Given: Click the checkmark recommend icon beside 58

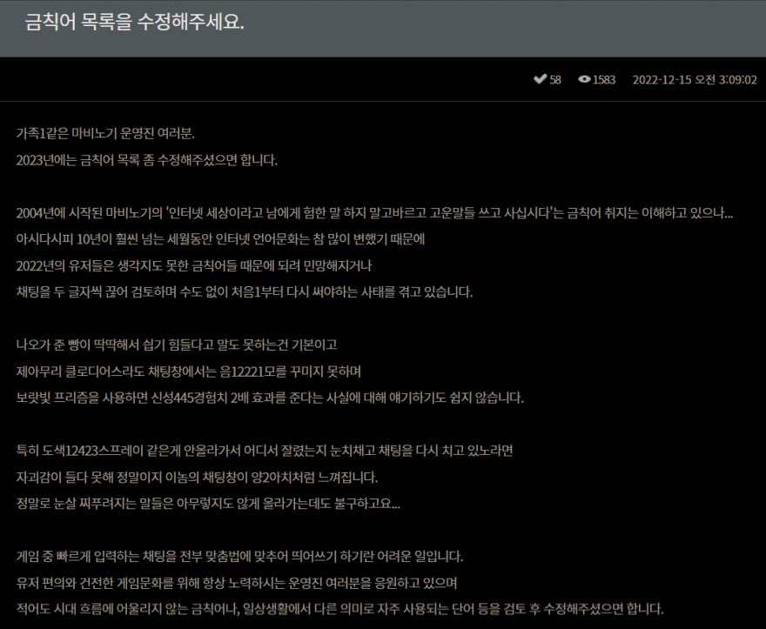Looking at the screenshot, I should point(540,79).
